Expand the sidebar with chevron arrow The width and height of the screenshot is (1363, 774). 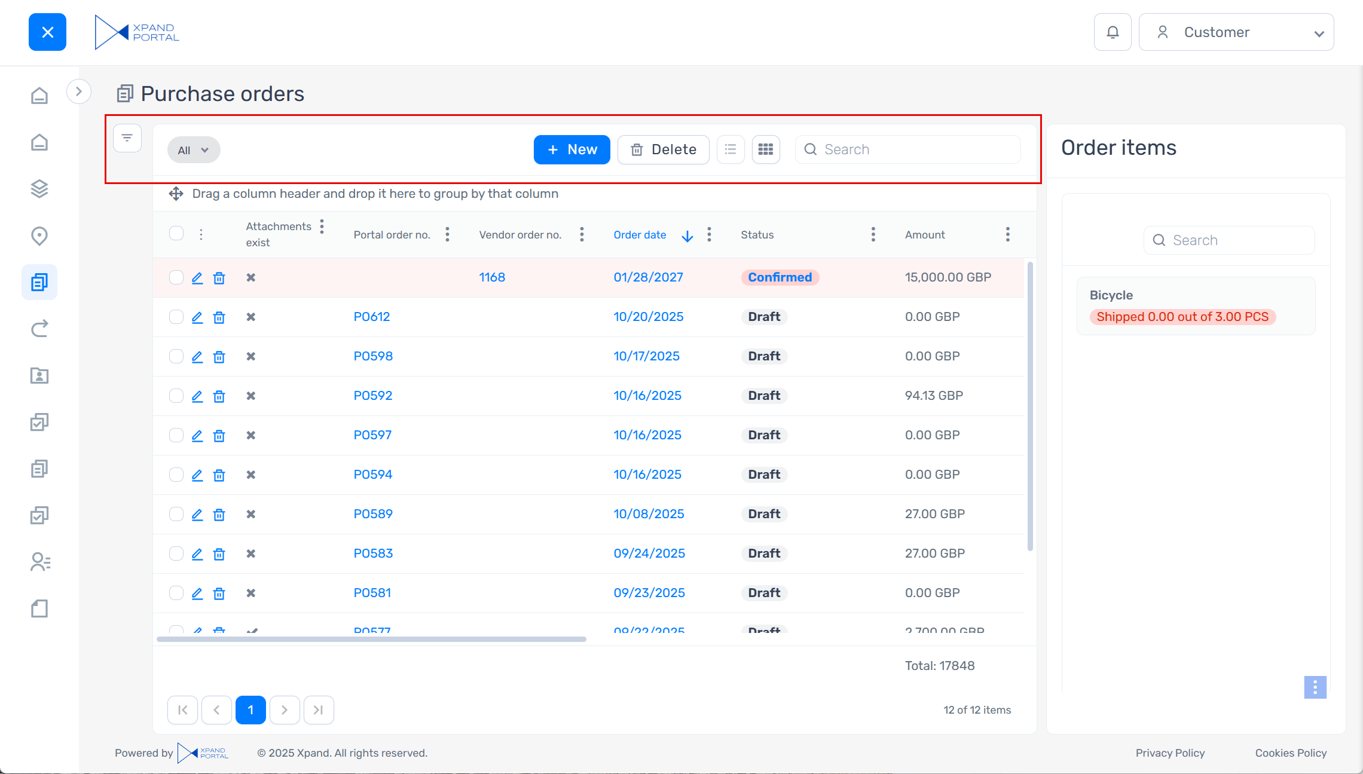[78, 91]
